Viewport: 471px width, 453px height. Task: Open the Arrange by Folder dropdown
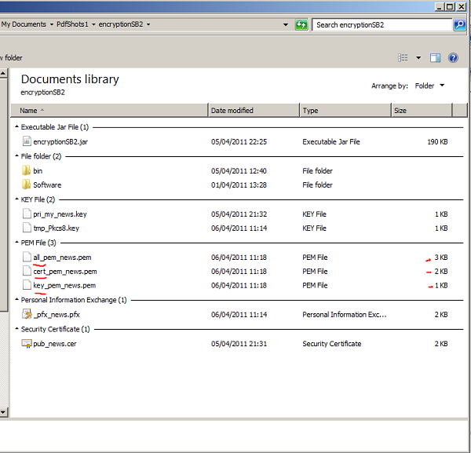point(430,86)
